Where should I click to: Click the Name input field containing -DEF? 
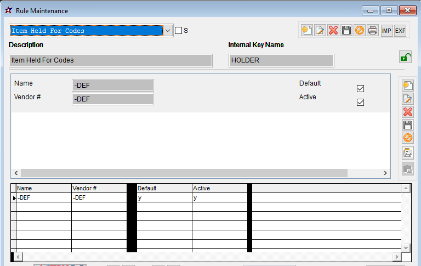[112, 85]
